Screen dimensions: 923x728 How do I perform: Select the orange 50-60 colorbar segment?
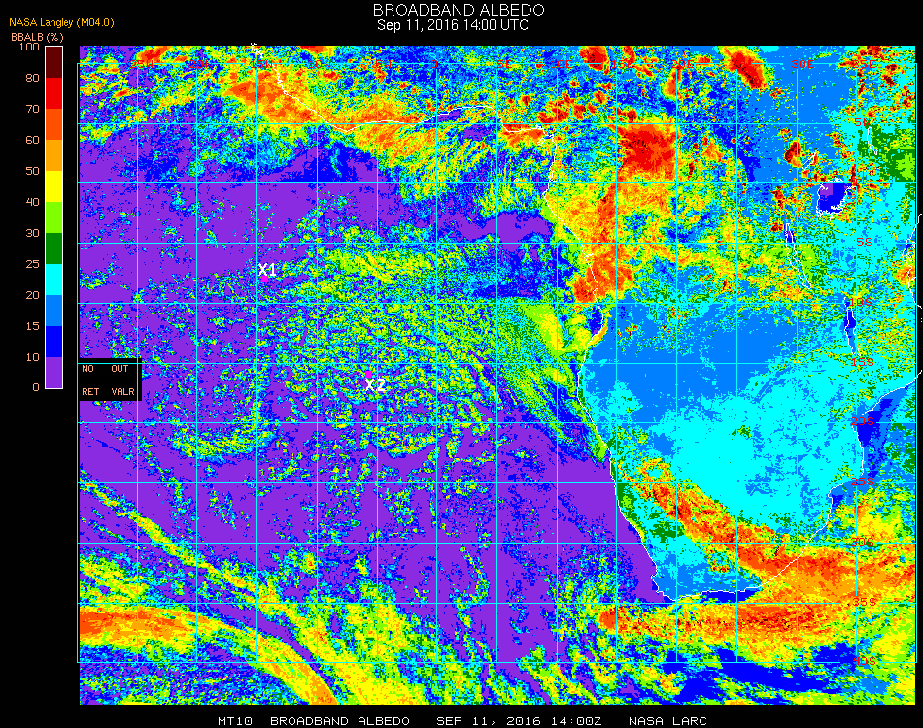53,155
